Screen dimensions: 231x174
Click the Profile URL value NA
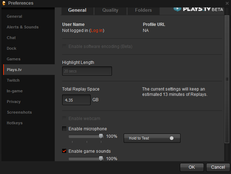click(146, 31)
